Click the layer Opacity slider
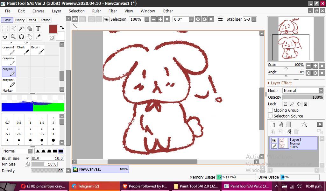Viewport: 326px width, 191px height. (303, 97)
